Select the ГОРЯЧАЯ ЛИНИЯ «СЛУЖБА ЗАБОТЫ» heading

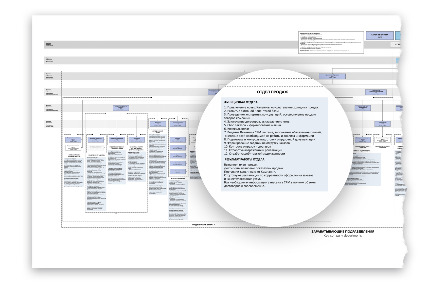74,156
